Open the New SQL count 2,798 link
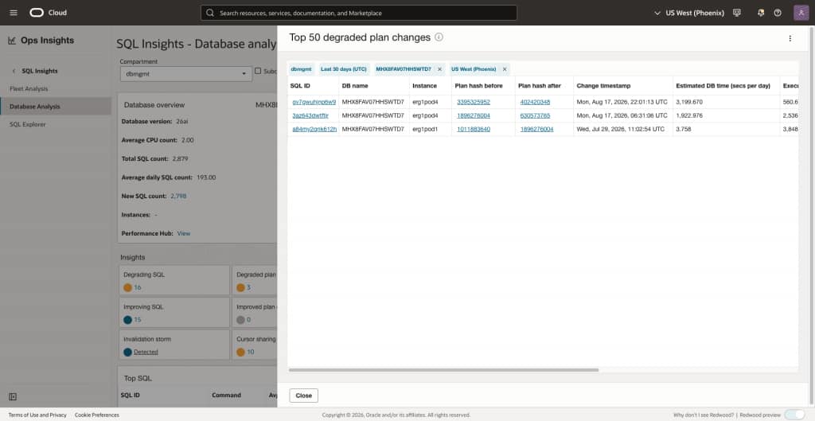The height and width of the screenshot is (421, 815). point(178,196)
